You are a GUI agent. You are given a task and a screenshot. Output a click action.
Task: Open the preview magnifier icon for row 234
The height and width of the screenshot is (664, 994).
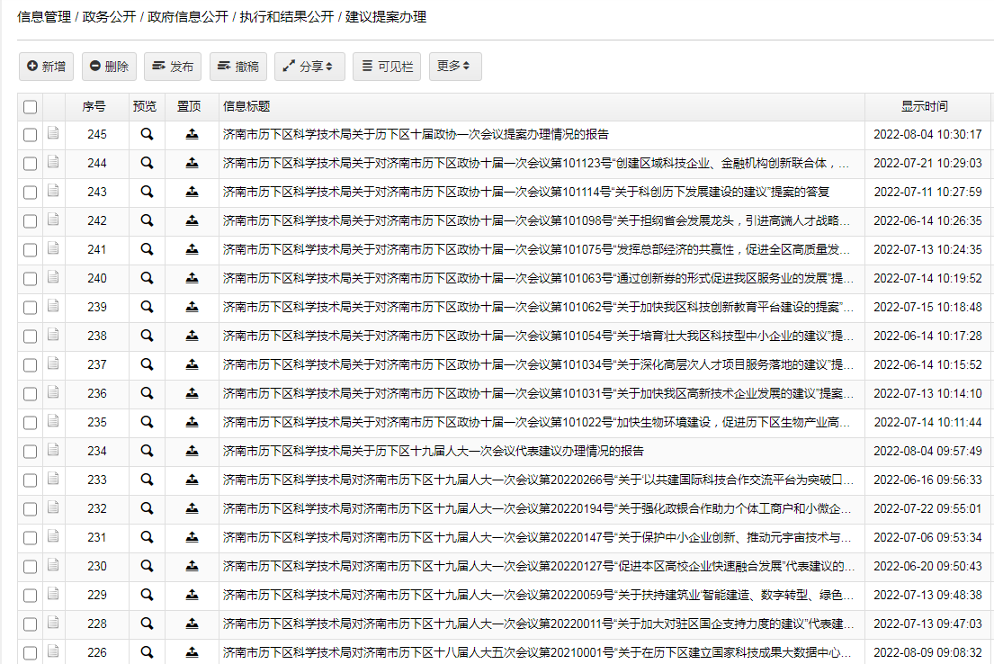[146, 451]
